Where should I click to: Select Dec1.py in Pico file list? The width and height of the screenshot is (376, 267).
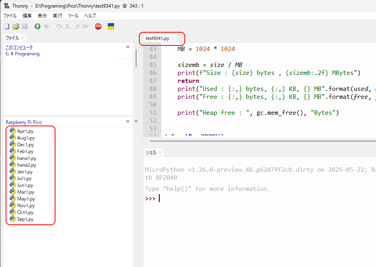click(x=26, y=145)
